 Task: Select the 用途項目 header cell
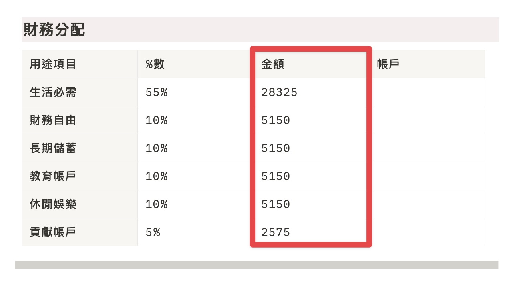80,64
